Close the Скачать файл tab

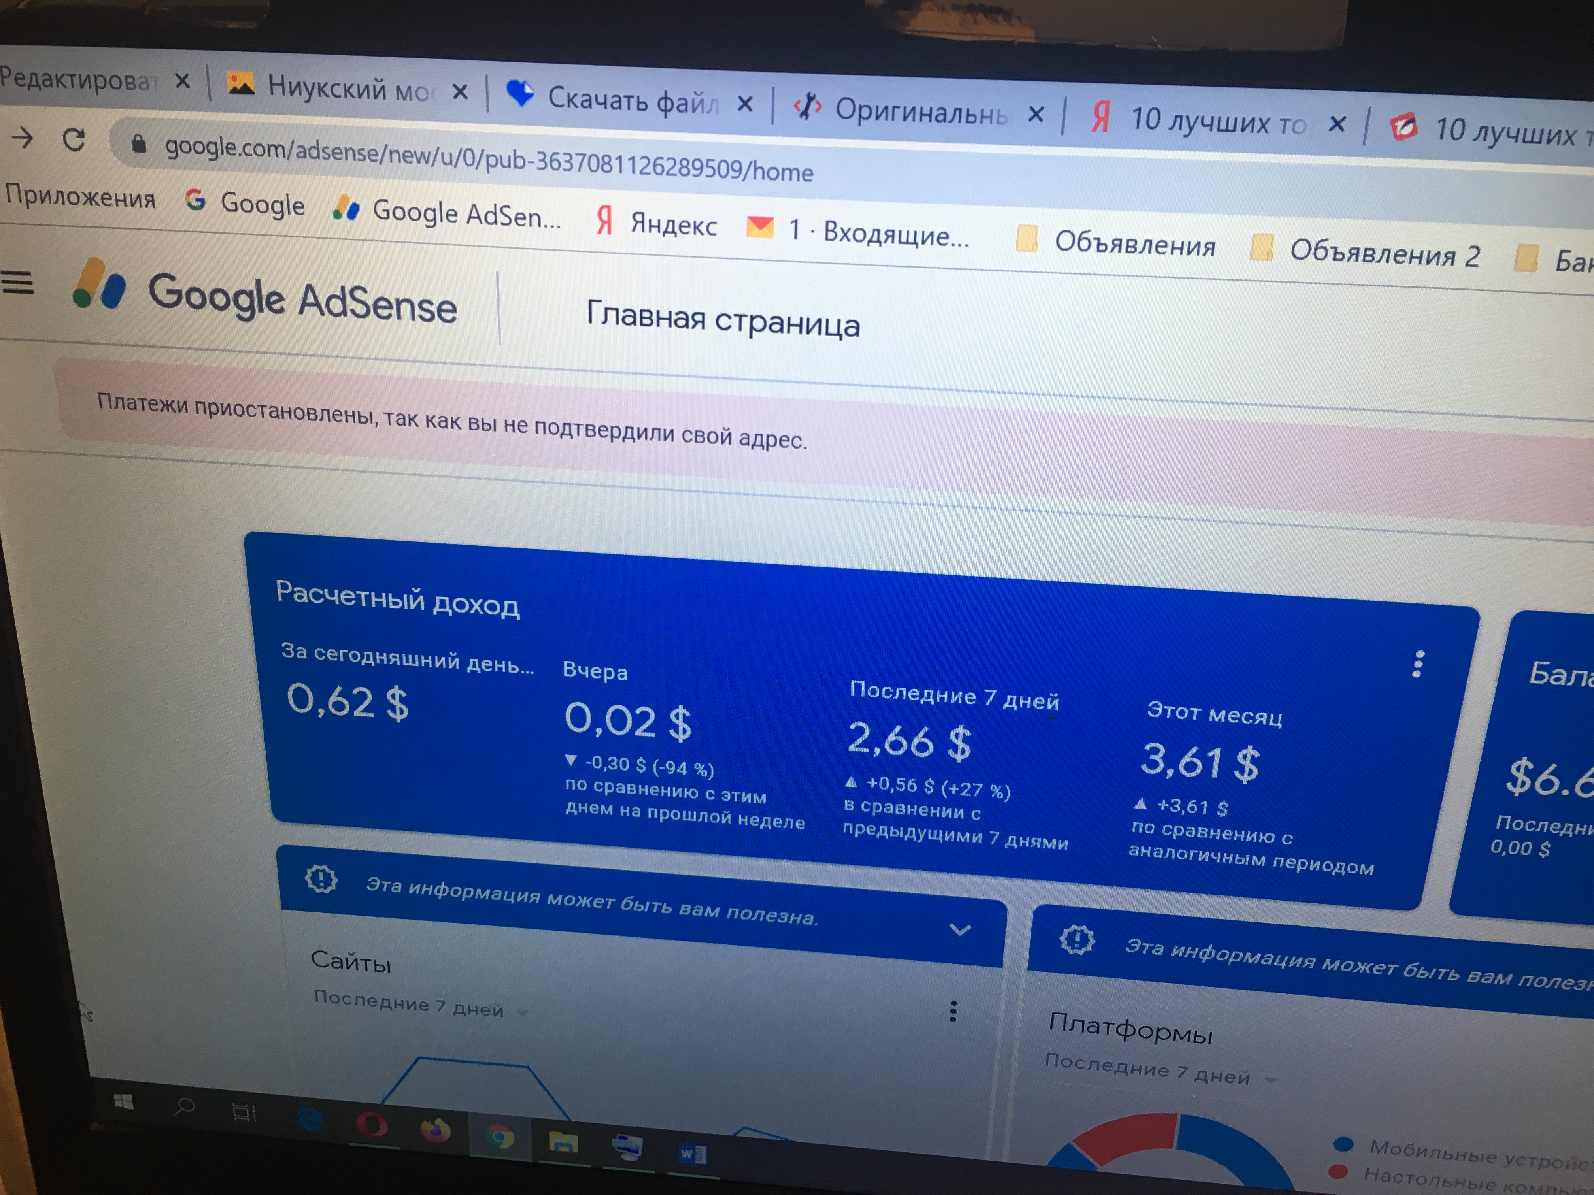[745, 104]
